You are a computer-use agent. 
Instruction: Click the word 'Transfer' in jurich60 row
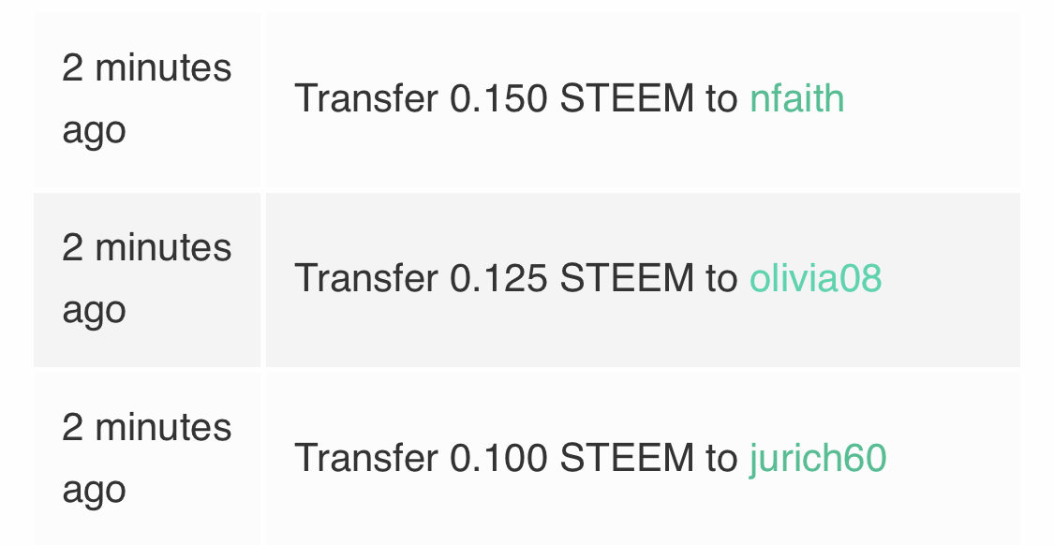point(366,458)
